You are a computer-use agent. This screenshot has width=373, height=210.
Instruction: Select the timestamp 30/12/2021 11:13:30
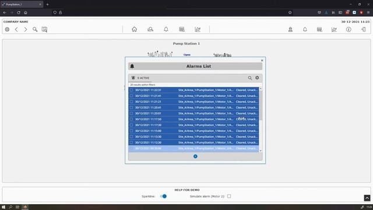[148, 136]
